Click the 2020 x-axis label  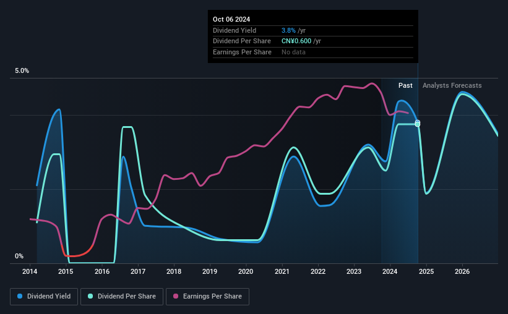tap(246, 271)
